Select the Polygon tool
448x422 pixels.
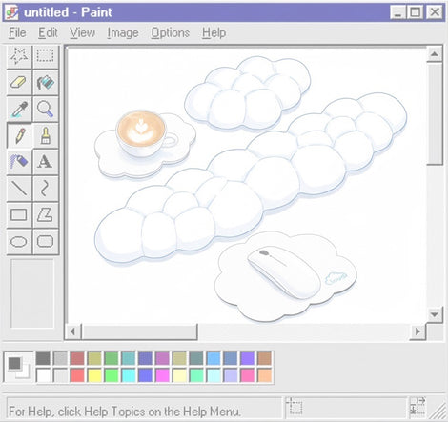tap(46, 214)
